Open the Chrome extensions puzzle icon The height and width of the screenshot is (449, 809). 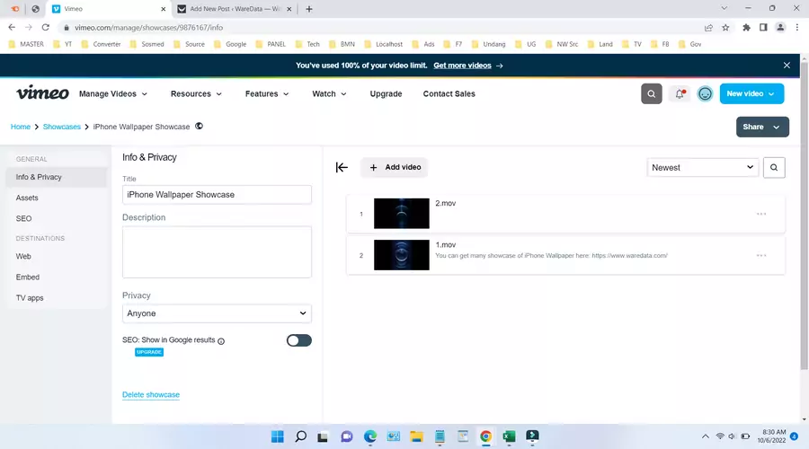click(746, 27)
